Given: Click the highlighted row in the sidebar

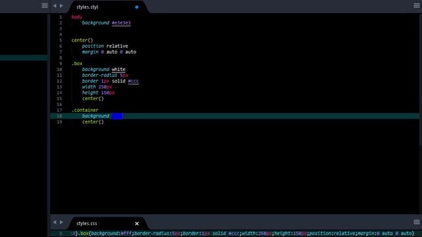Looking at the screenshot, I should pos(24,58).
